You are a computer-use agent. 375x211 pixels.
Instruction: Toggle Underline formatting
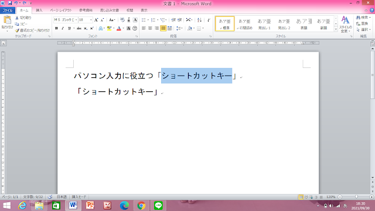(x=69, y=28)
